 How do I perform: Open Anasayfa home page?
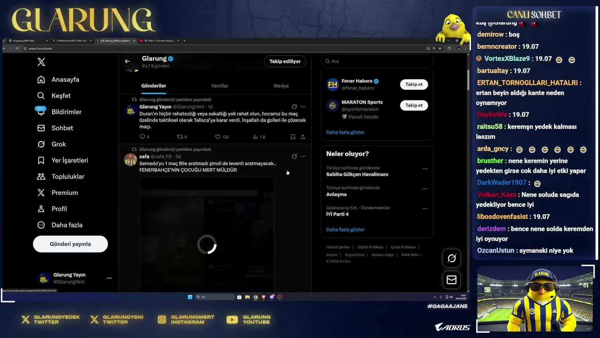coord(59,80)
